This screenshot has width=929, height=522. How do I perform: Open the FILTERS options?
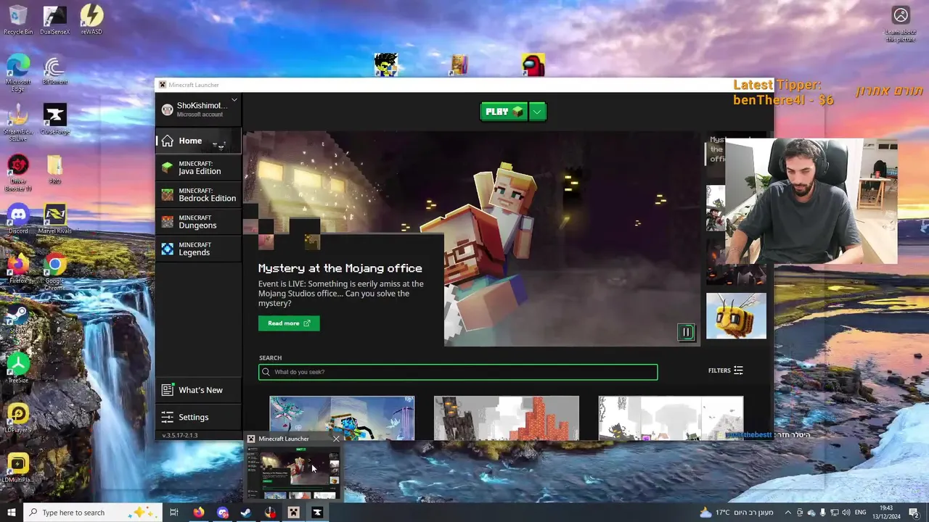[725, 370]
